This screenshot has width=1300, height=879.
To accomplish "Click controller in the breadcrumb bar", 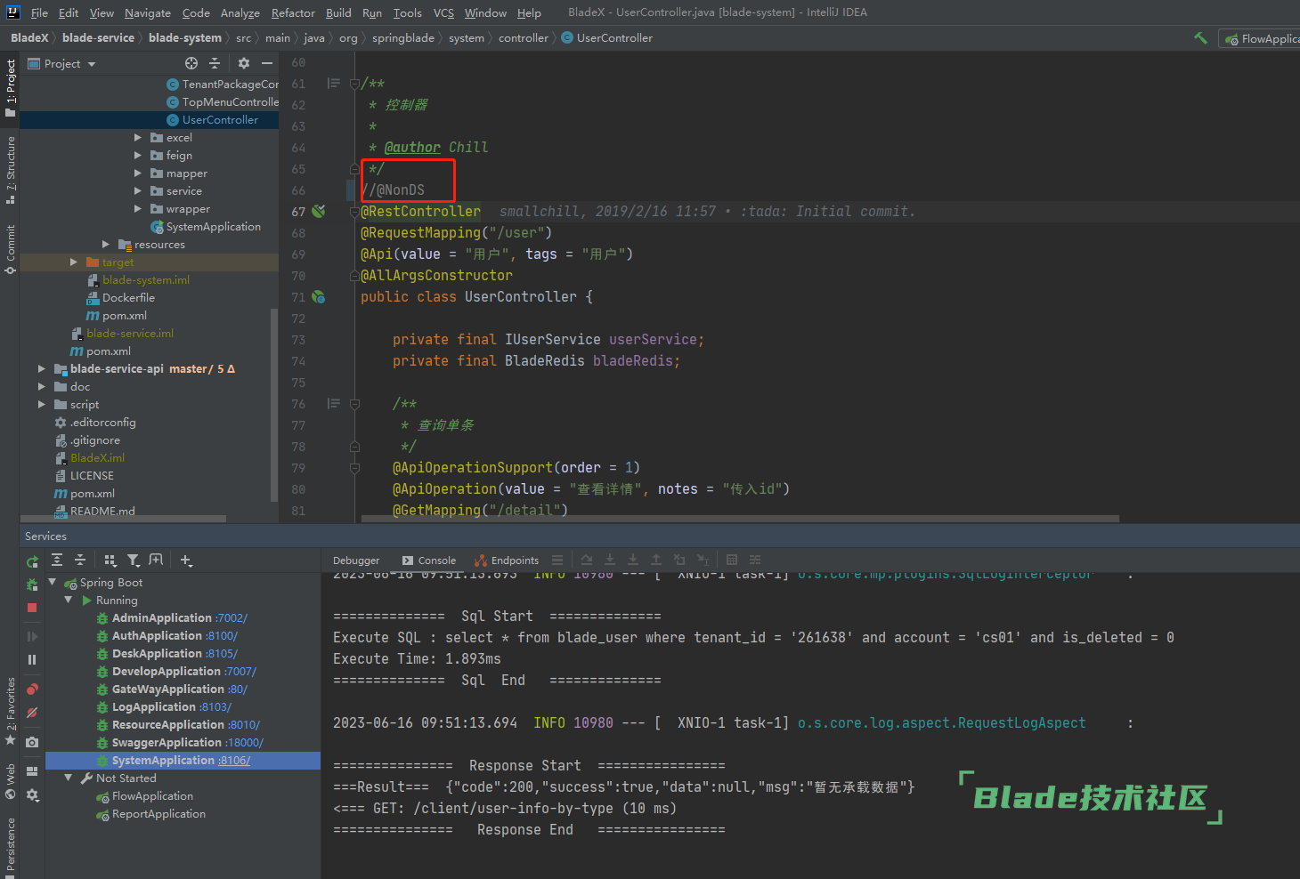I will [x=524, y=37].
